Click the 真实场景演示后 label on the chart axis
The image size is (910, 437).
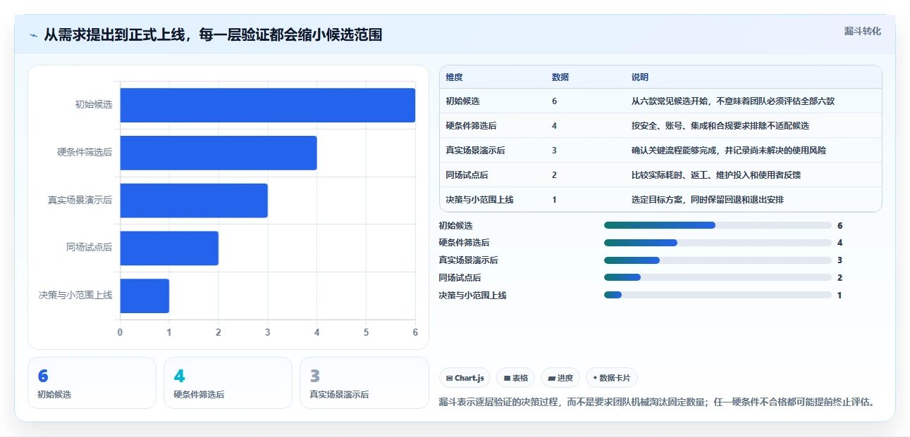click(80, 201)
